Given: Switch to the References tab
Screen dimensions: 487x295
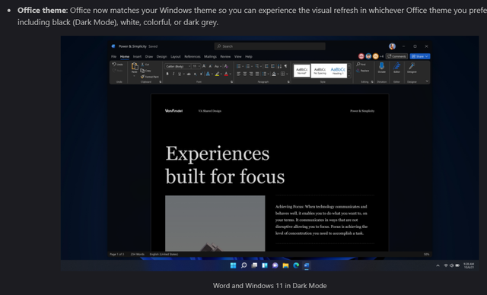Looking at the screenshot, I should pos(193,56).
